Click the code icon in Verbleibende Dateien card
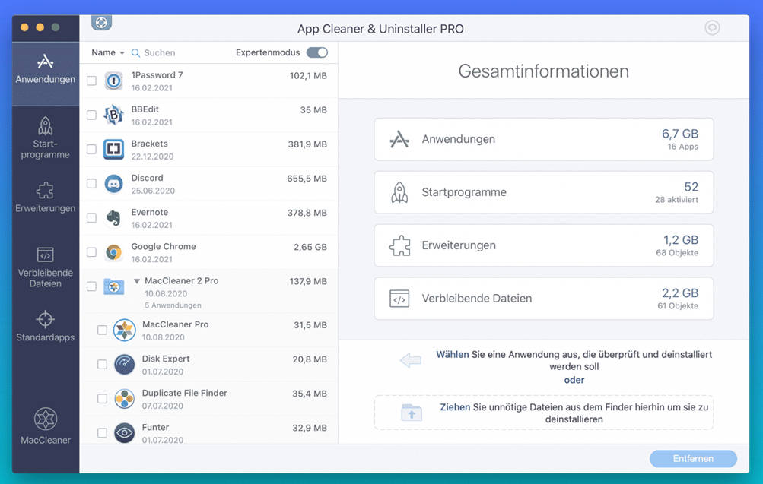This screenshot has height=484, width=763. [399, 299]
